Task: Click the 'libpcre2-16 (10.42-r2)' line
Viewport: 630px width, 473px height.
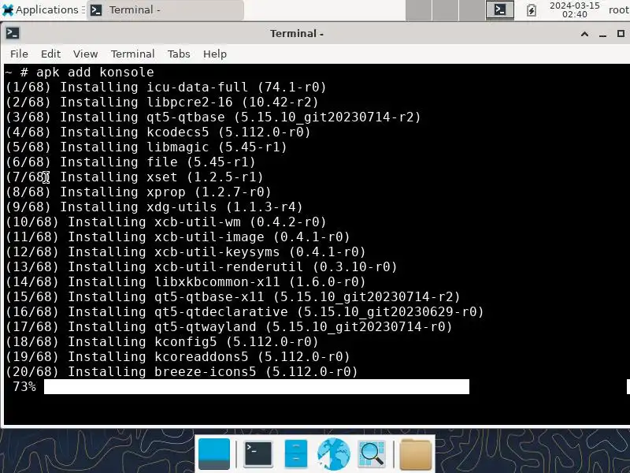Action: [162, 102]
